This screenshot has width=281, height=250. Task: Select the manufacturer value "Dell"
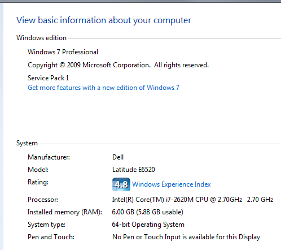tap(118, 157)
